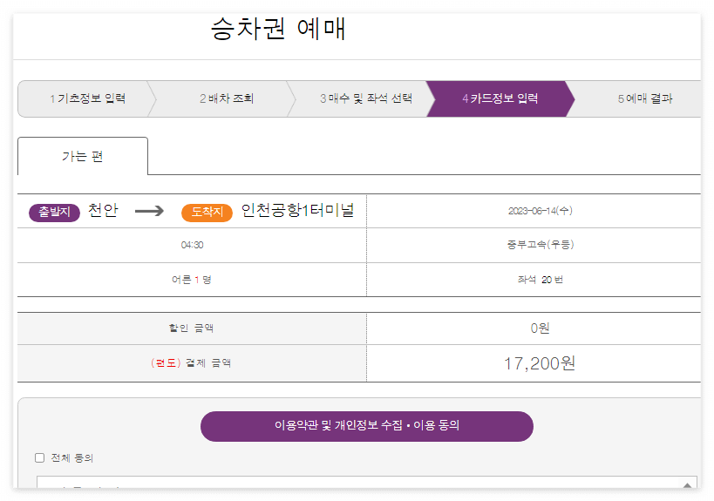This screenshot has height=501, width=714.
Task: Click the purple 출발지 badge
Action: click(54, 212)
